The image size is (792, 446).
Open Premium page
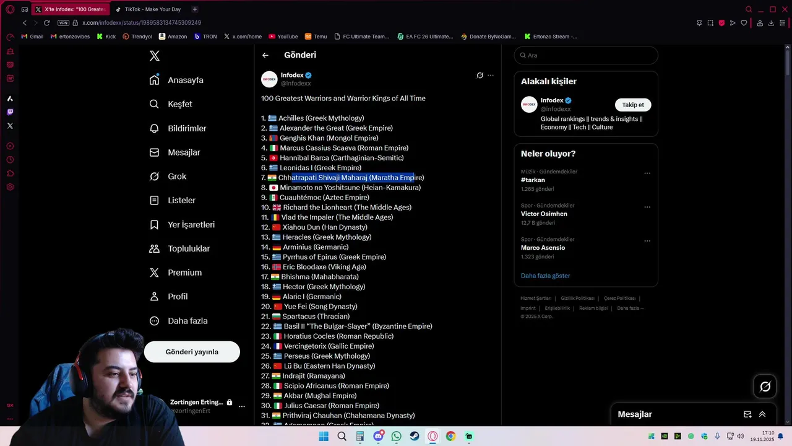(176, 273)
